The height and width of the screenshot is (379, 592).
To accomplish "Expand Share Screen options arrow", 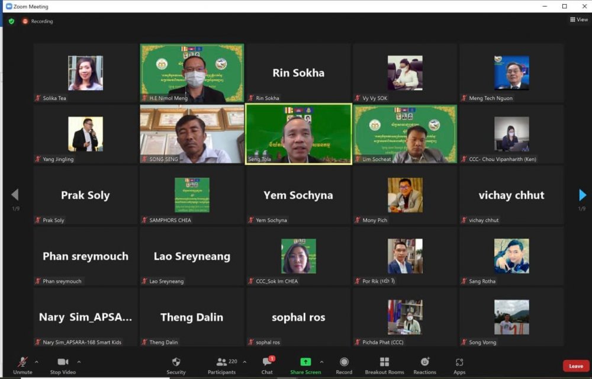I will [x=321, y=362].
